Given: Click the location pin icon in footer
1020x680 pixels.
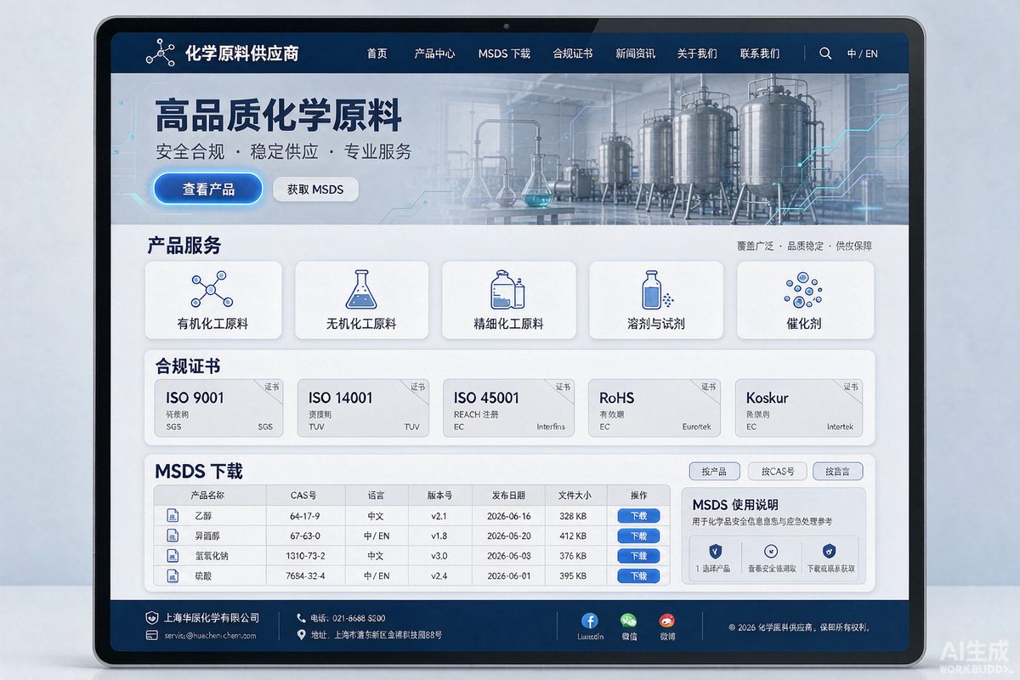Looking at the screenshot, I should point(301,635).
